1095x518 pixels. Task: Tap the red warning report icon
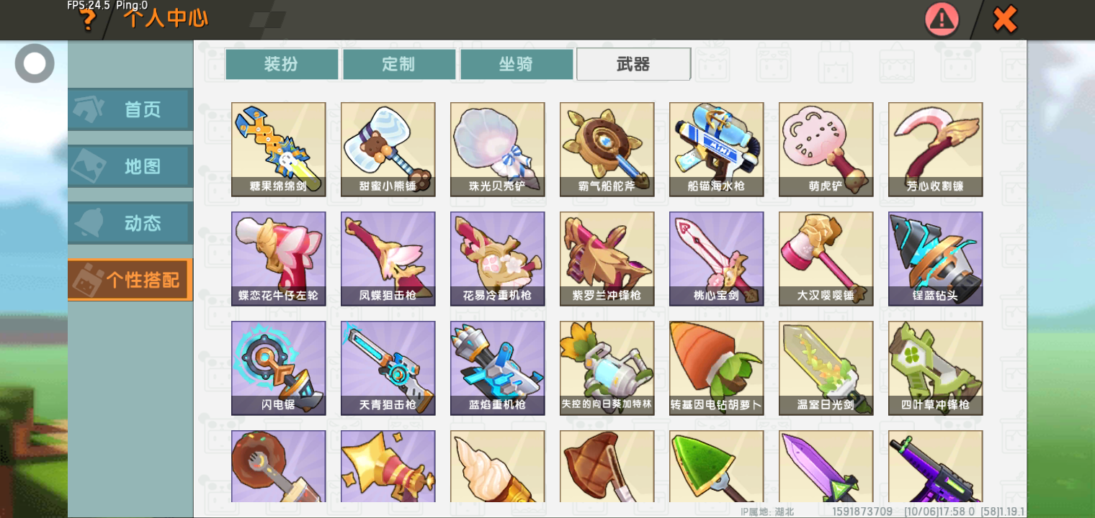pos(942,19)
